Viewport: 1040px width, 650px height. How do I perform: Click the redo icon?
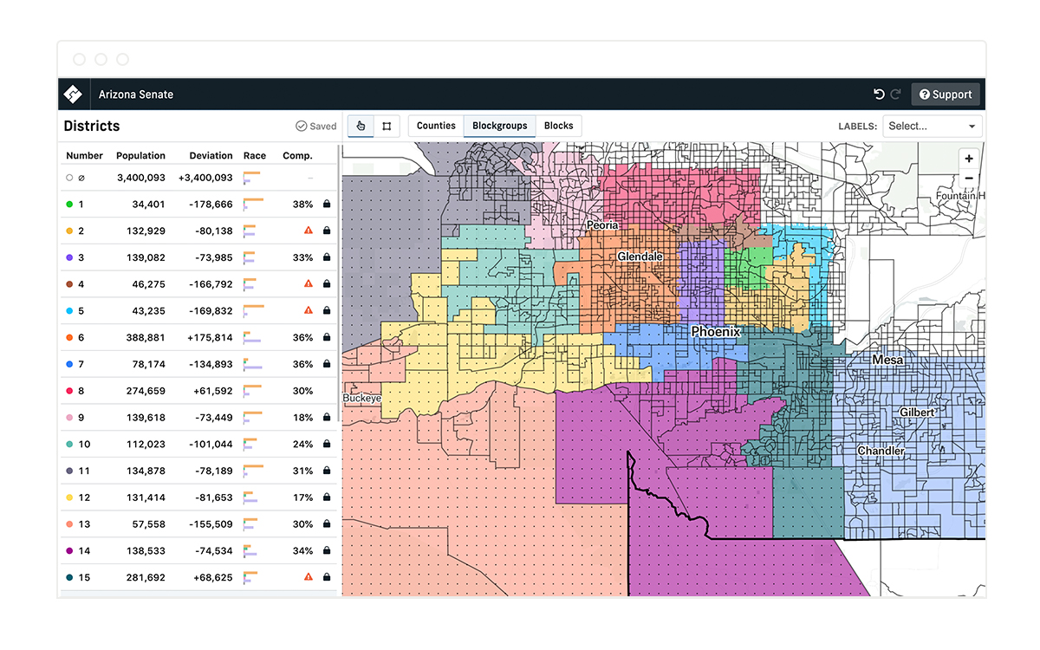tap(896, 94)
